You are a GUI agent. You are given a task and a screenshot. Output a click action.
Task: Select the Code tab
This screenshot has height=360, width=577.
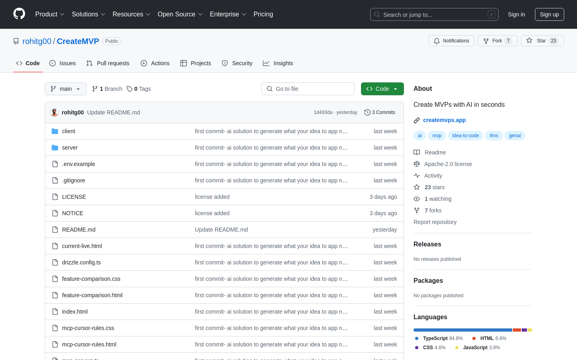click(x=28, y=63)
